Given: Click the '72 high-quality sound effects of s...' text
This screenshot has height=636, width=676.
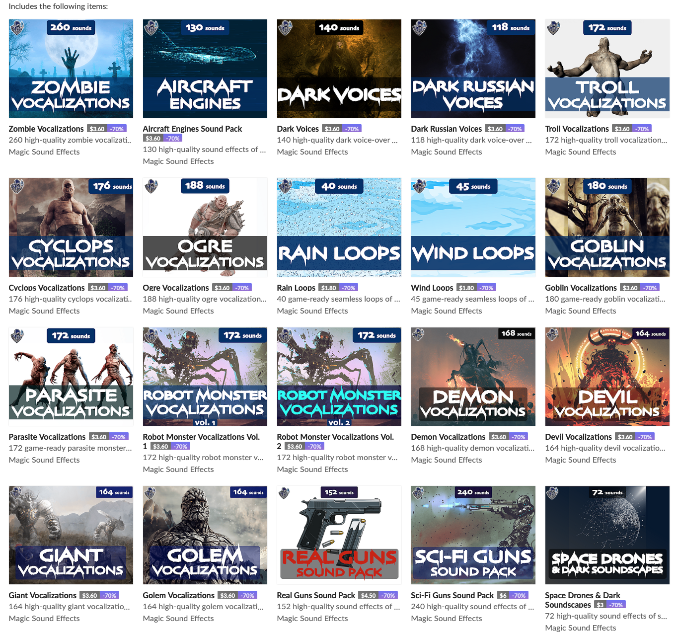Looking at the screenshot, I should pyautogui.click(x=606, y=616).
